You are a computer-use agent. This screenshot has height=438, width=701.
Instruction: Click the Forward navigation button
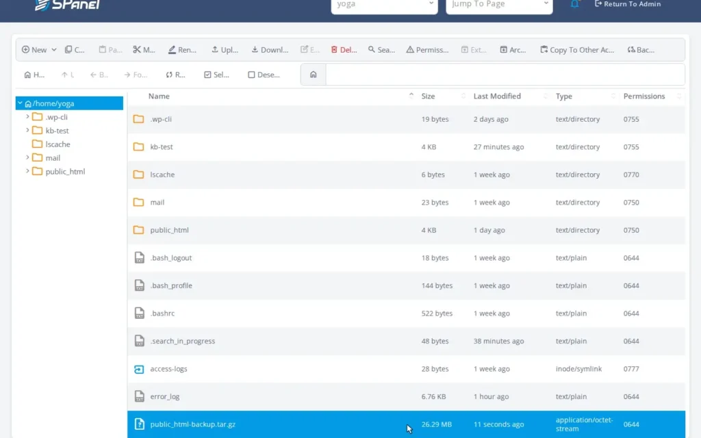(x=136, y=75)
